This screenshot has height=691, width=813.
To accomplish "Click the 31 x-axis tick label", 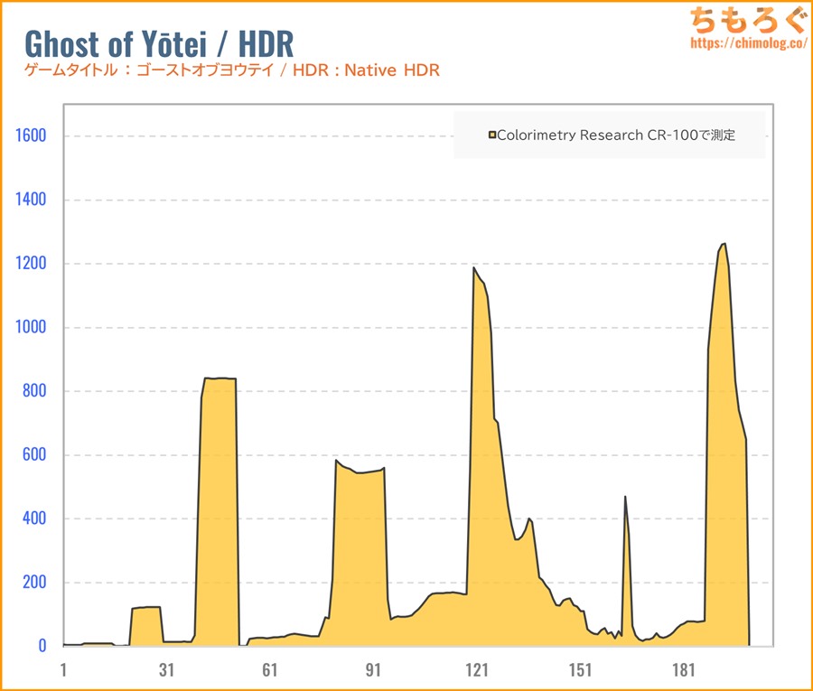I will (166, 670).
